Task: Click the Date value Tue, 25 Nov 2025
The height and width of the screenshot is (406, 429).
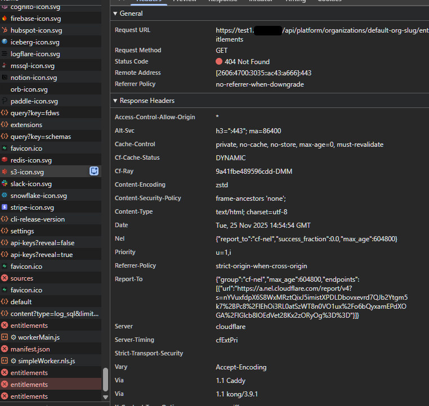Action: [x=263, y=225]
